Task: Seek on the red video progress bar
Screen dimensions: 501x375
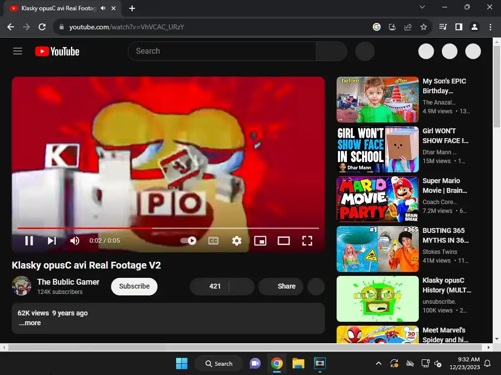Action: point(168,229)
